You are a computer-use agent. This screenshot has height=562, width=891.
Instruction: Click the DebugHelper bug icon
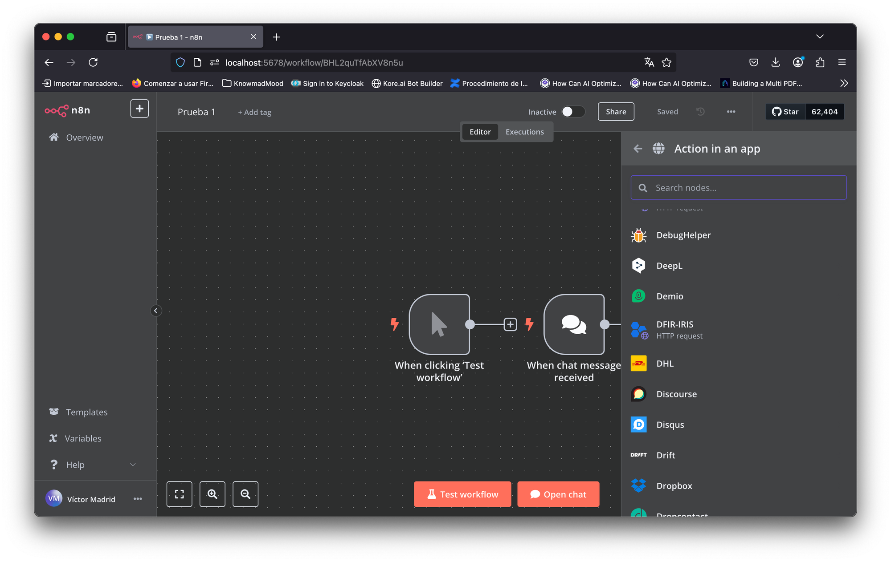click(638, 235)
